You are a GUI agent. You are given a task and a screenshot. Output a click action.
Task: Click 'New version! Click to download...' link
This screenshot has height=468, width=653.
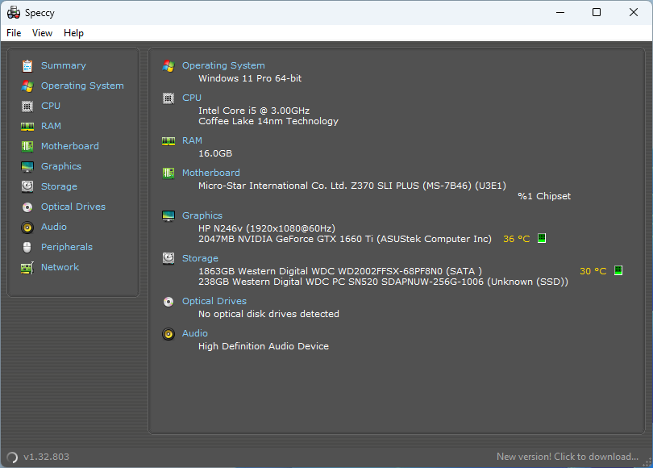point(568,457)
